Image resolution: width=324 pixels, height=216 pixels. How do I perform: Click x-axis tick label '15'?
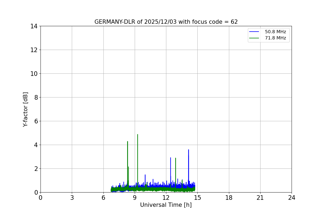click(x=197, y=198)
